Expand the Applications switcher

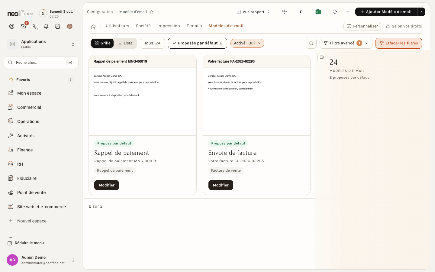[x=41, y=44]
